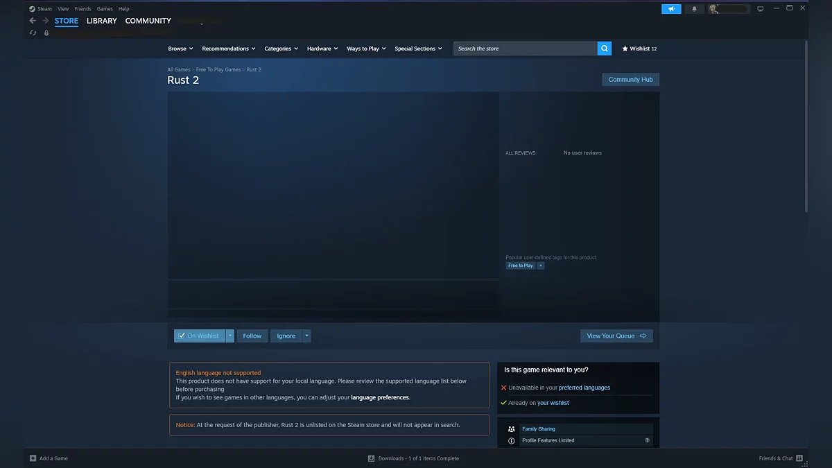This screenshot has width=832, height=468.
Task: Open Downloads from the bottom bar
Action: (414, 458)
